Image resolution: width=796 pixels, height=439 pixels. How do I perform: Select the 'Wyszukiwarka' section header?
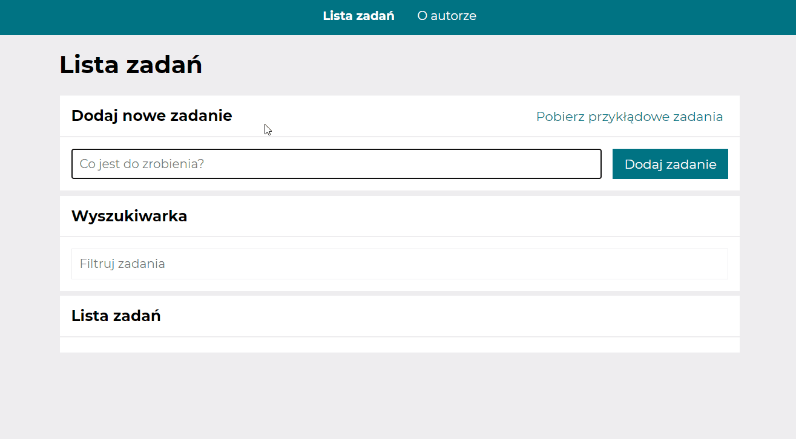pyautogui.click(x=130, y=216)
